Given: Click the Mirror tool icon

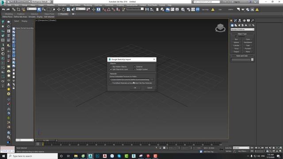Looking at the screenshot, I should pos(147,9).
